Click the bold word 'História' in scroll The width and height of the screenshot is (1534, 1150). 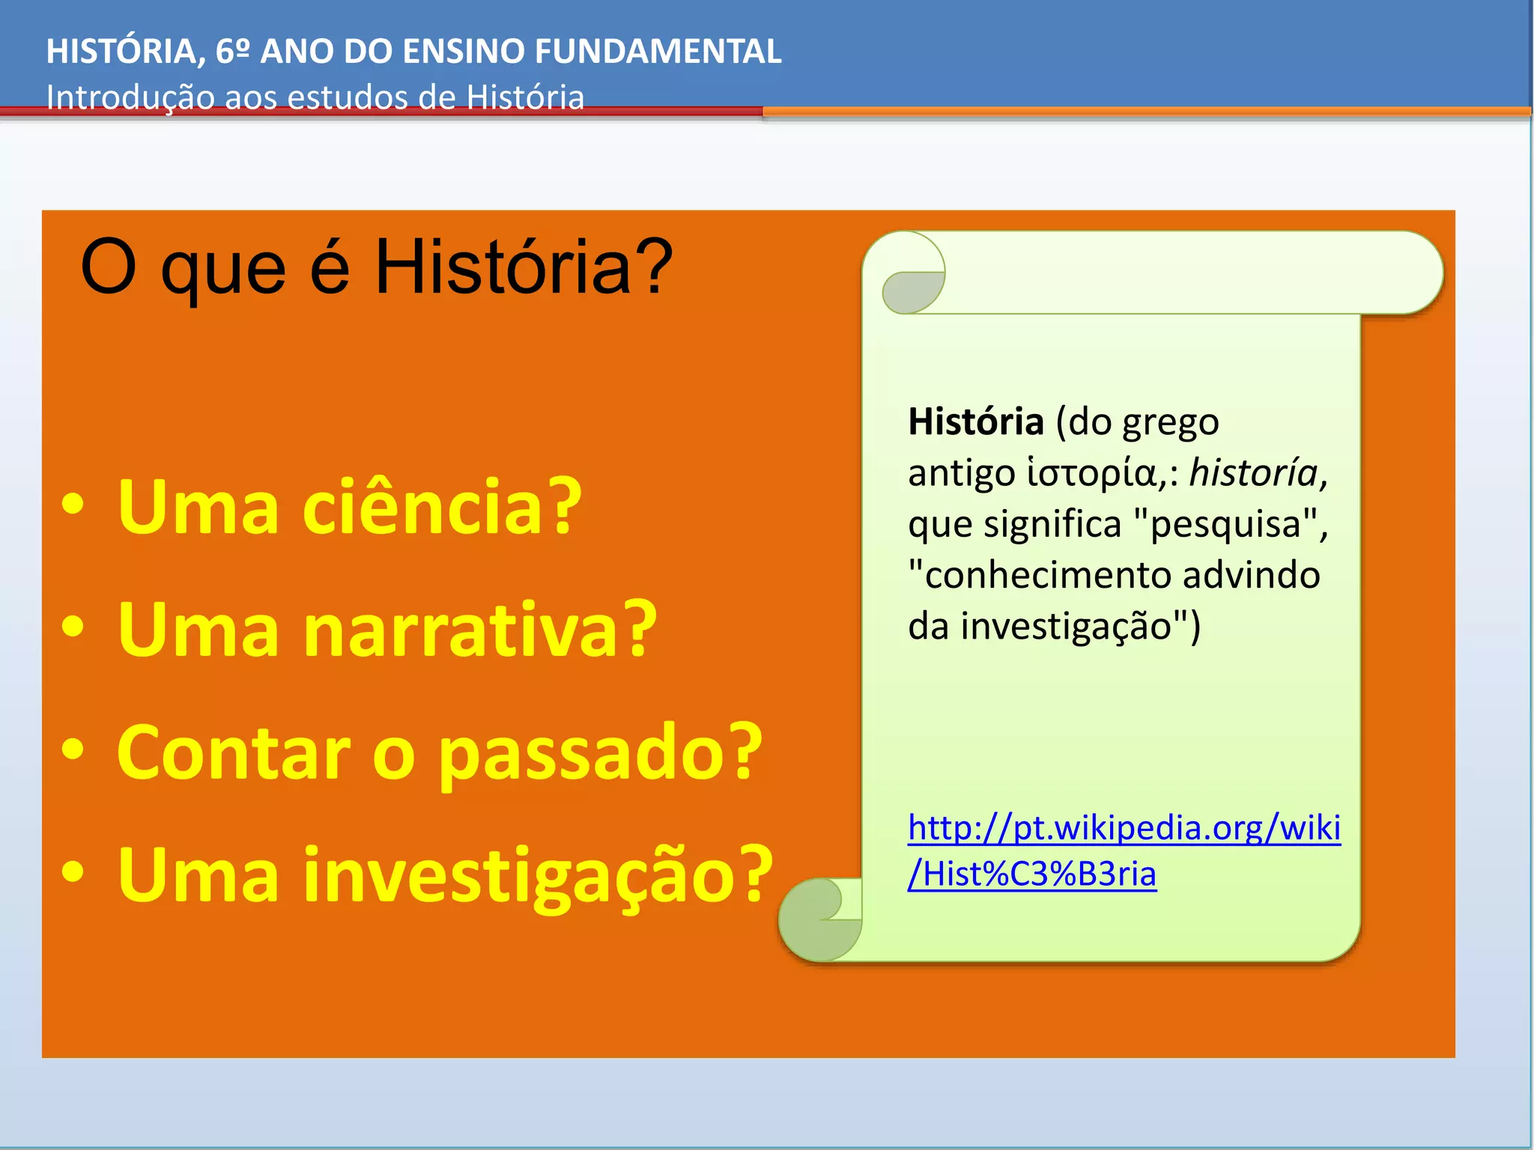(x=975, y=422)
